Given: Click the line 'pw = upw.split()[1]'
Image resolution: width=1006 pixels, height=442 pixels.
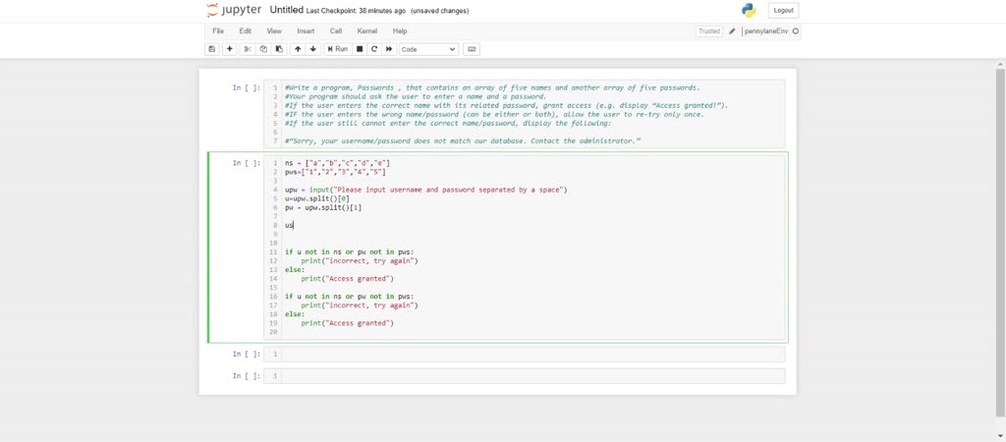Looking at the screenshot, I should [x=323, y=208].
